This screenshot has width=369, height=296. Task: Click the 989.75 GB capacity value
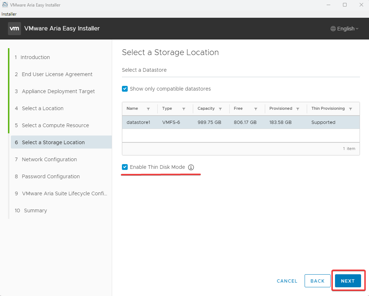209,122
